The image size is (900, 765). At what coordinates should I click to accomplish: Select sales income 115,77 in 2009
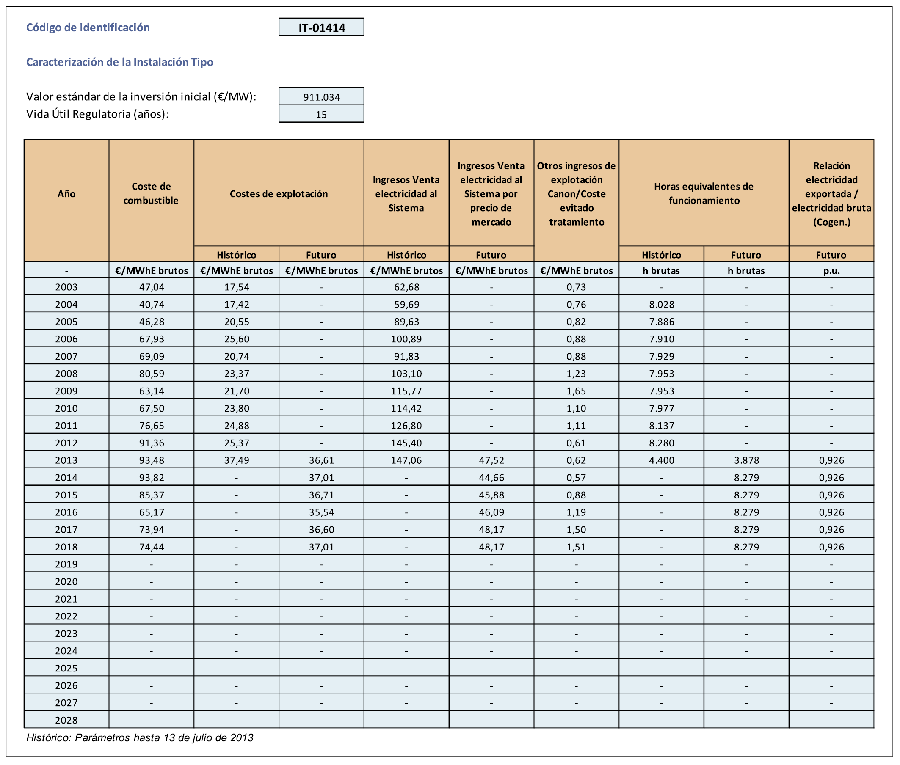[406, 391]
